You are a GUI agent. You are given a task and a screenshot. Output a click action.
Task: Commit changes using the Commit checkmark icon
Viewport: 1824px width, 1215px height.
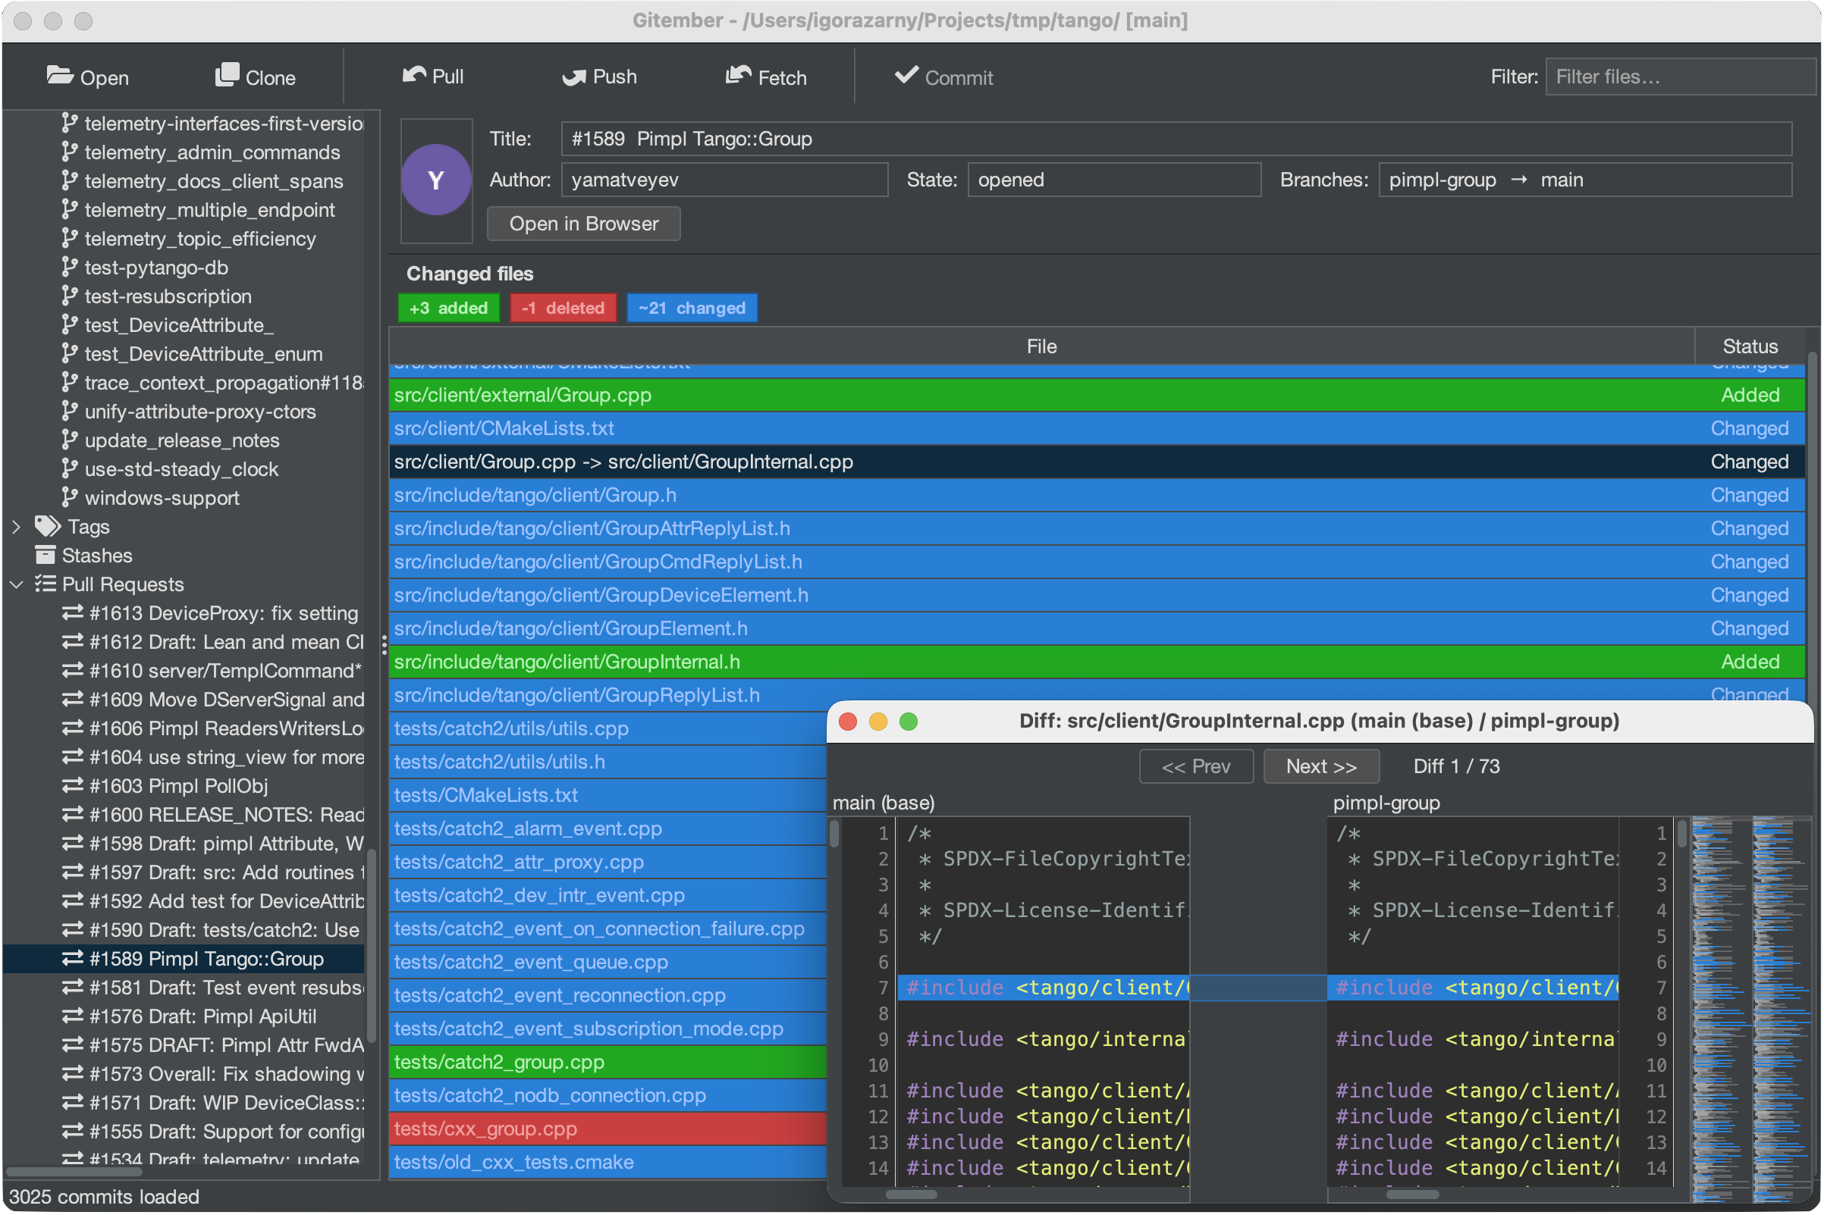(x=906, y=75)
